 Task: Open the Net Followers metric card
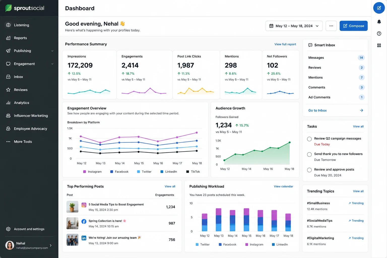click(281, 75)
